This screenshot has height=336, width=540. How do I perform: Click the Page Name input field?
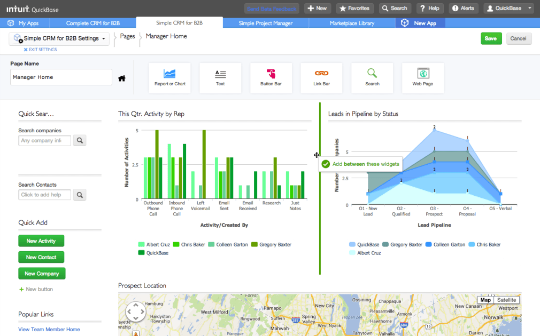tap(60, 77)
